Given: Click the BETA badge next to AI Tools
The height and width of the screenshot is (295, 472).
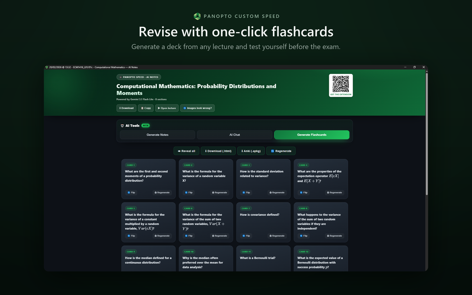Looking at the screenshot, I should pos(145,125).
